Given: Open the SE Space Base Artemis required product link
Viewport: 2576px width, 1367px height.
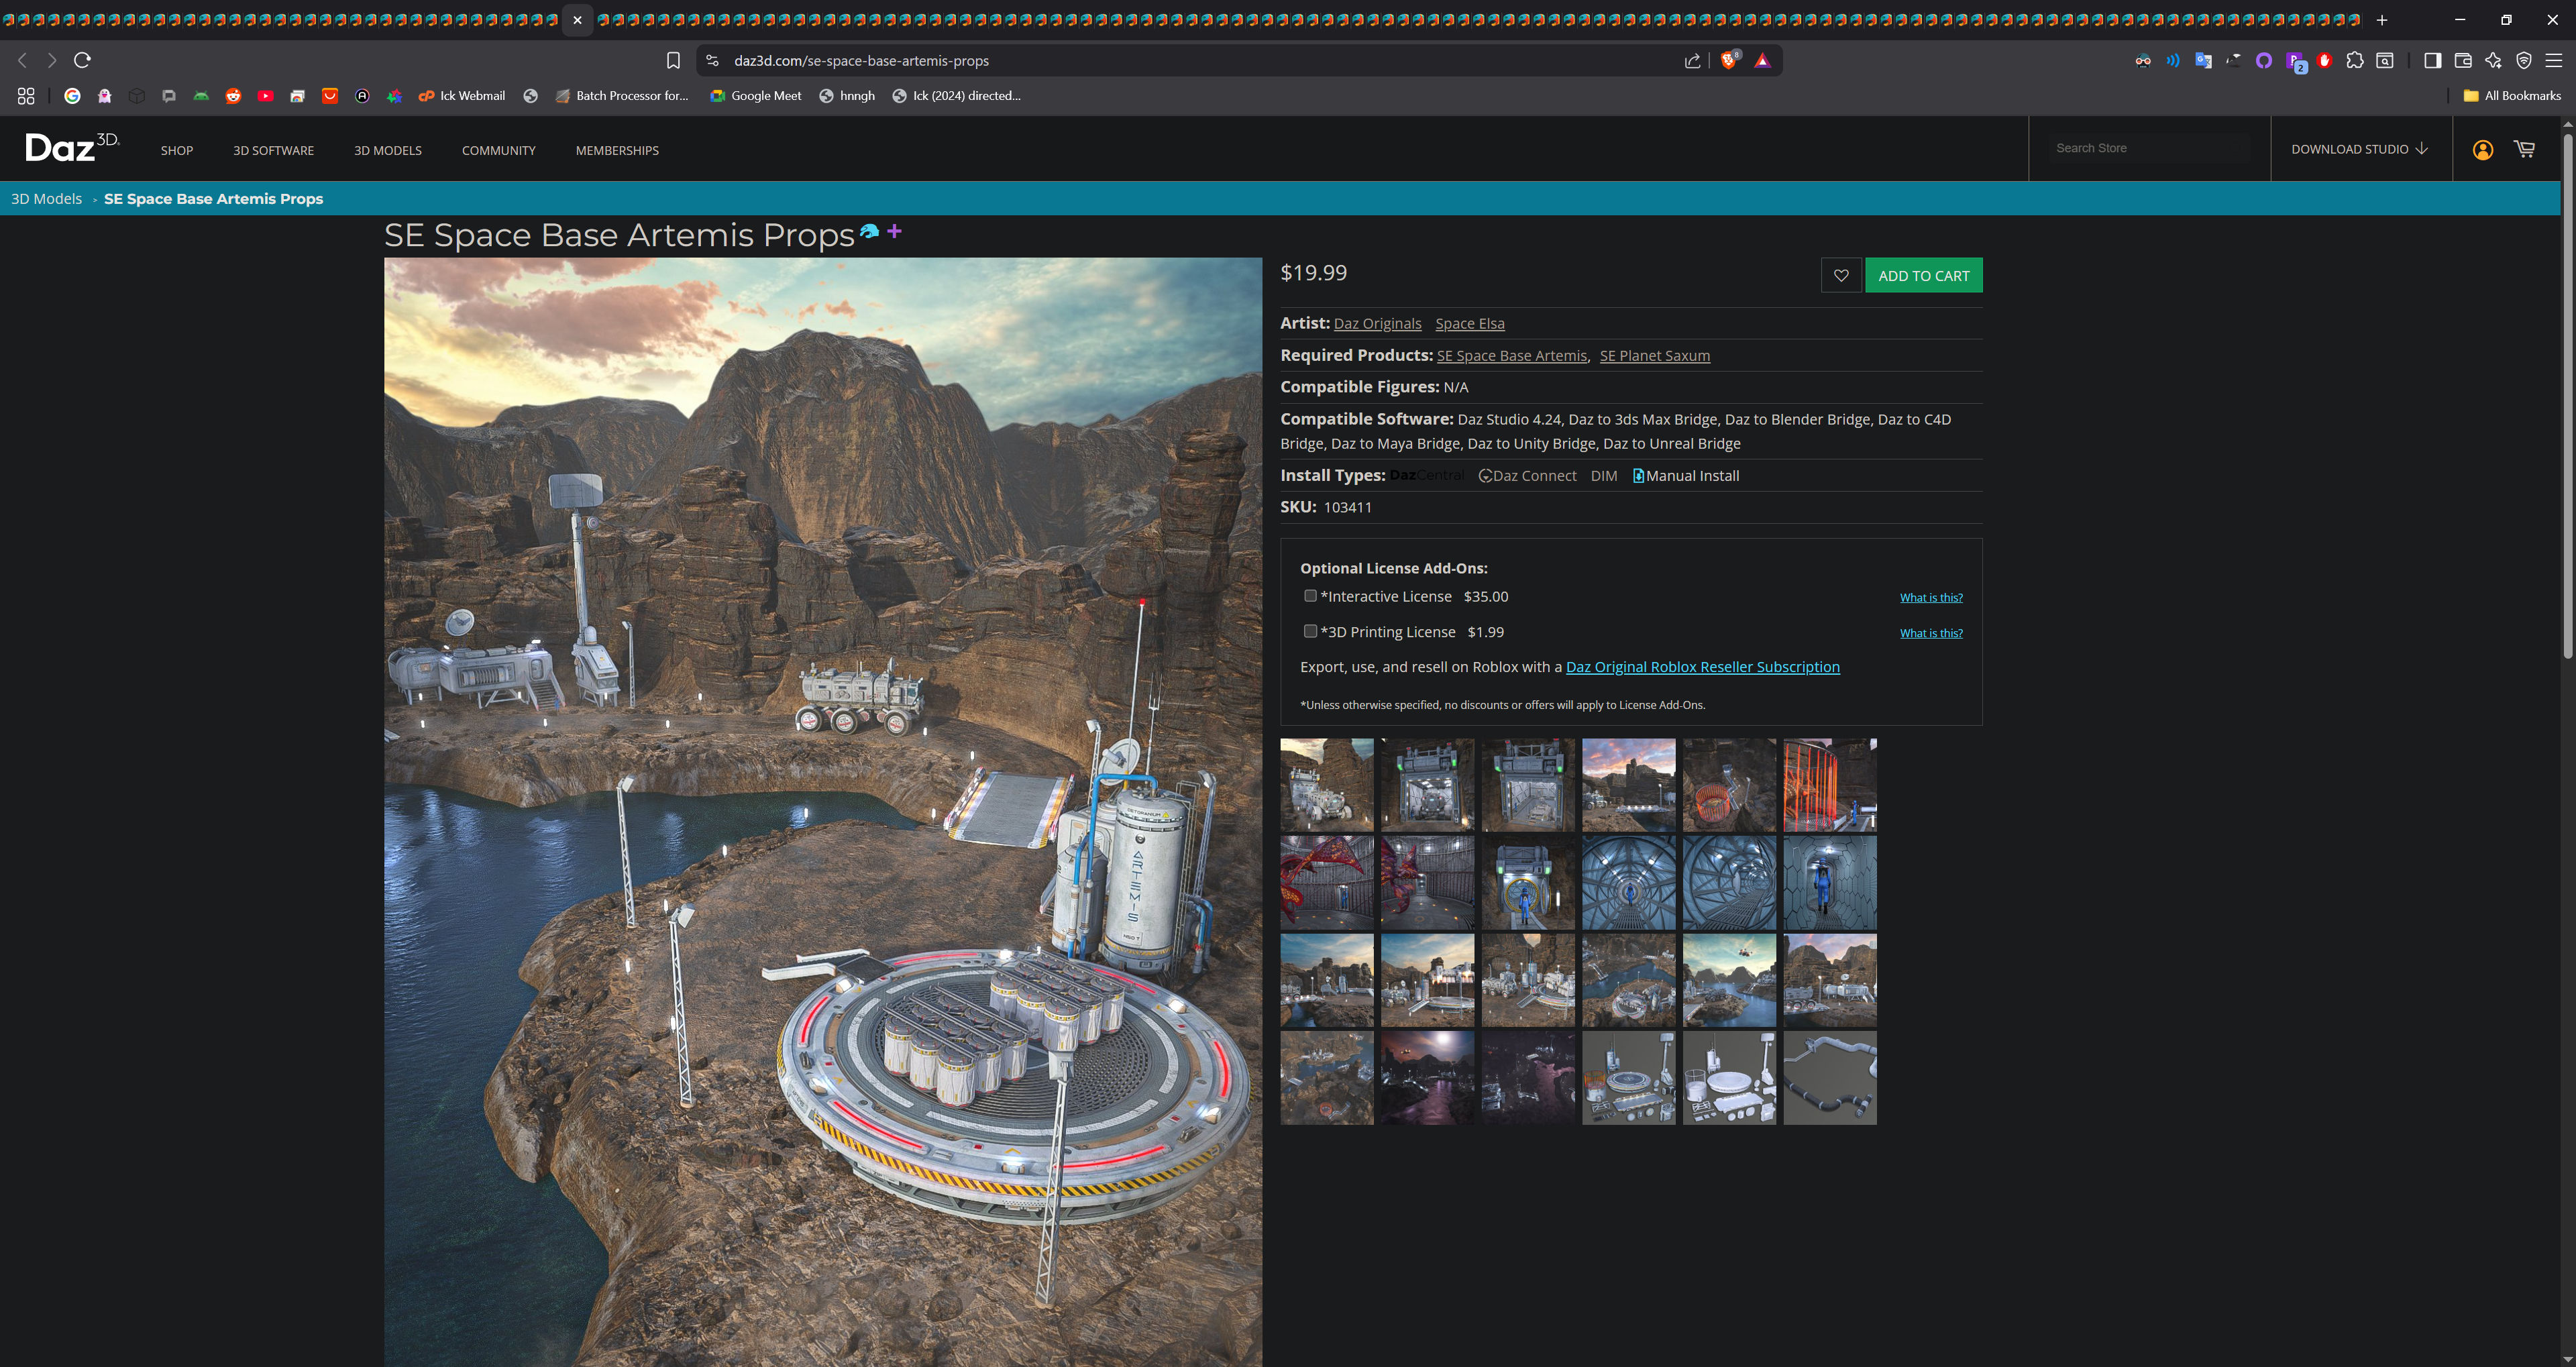Looking at the screenshot, I should pos(1511,356).
